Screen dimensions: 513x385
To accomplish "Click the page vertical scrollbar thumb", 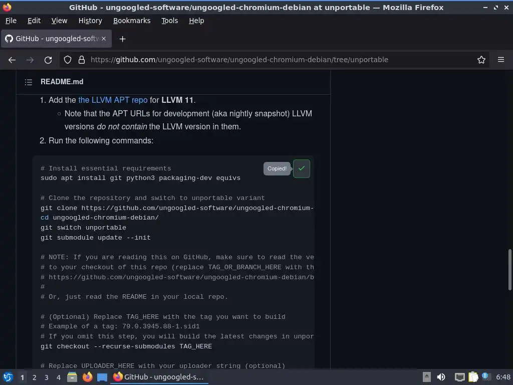I will point(509,269).
